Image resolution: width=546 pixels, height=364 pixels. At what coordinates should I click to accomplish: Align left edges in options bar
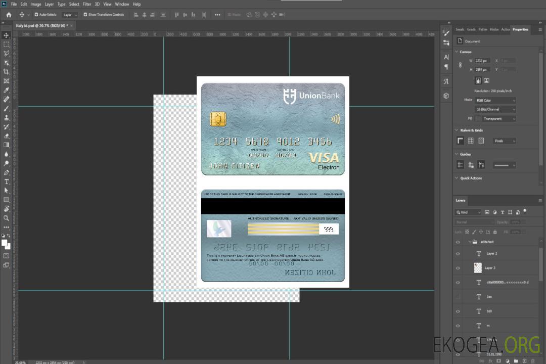(136, 15)
